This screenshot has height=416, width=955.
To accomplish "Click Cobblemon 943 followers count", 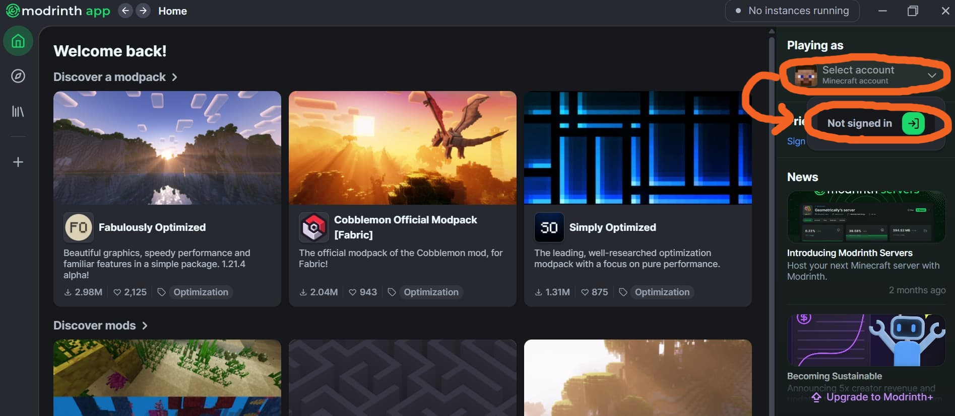I will (363, 292).
